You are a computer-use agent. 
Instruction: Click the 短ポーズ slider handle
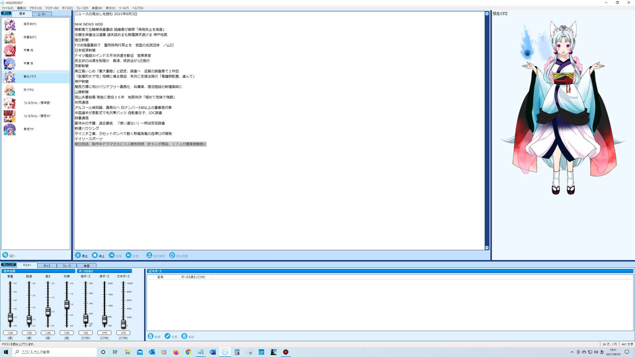(x=85, y=319)
